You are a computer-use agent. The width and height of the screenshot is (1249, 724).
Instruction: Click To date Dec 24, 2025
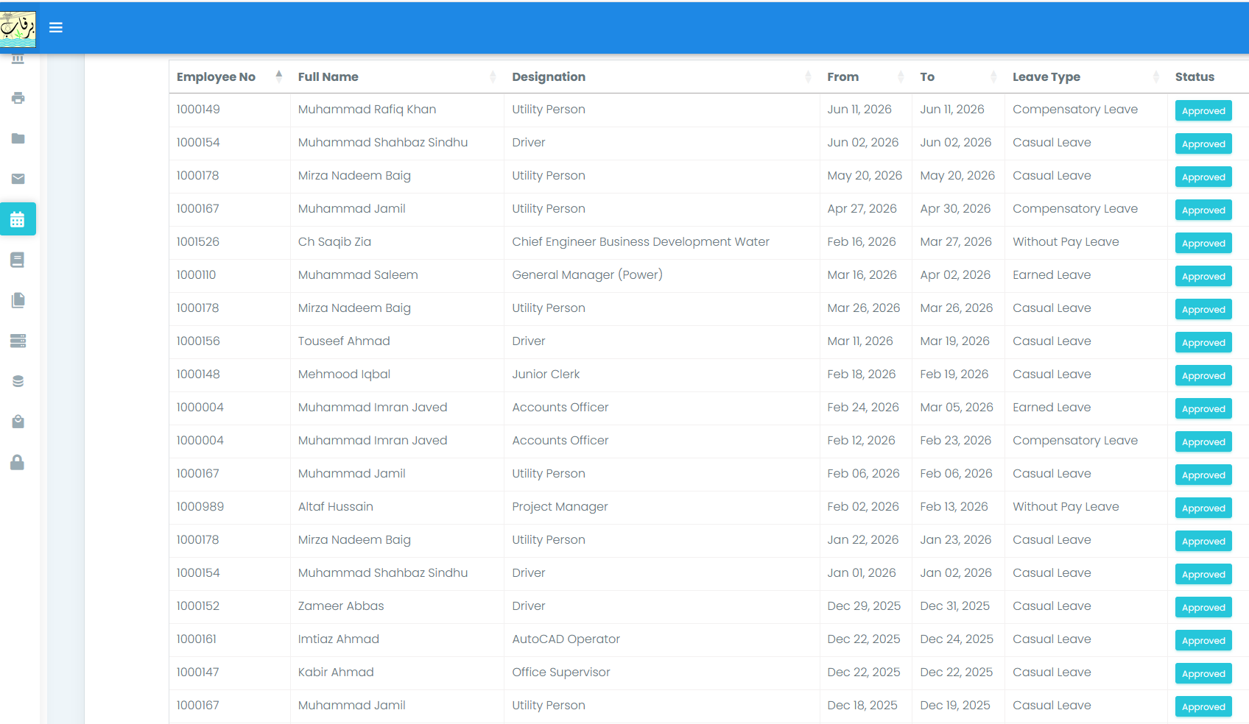tap(957, 639)
